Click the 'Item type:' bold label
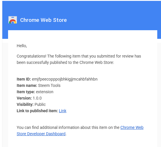The height and width of the screenshot is (147, 161). click(26, 92)
